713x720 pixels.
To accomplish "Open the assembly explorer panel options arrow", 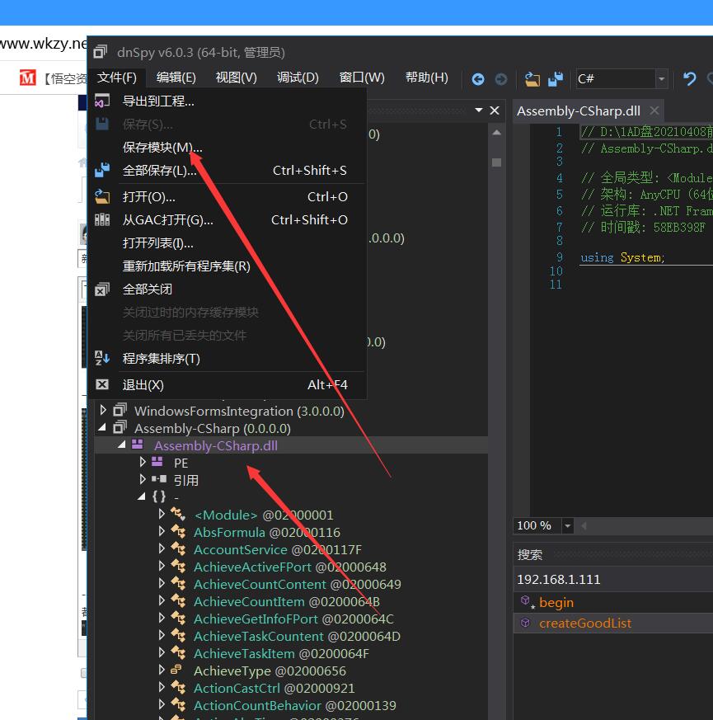I will (479, 111).
